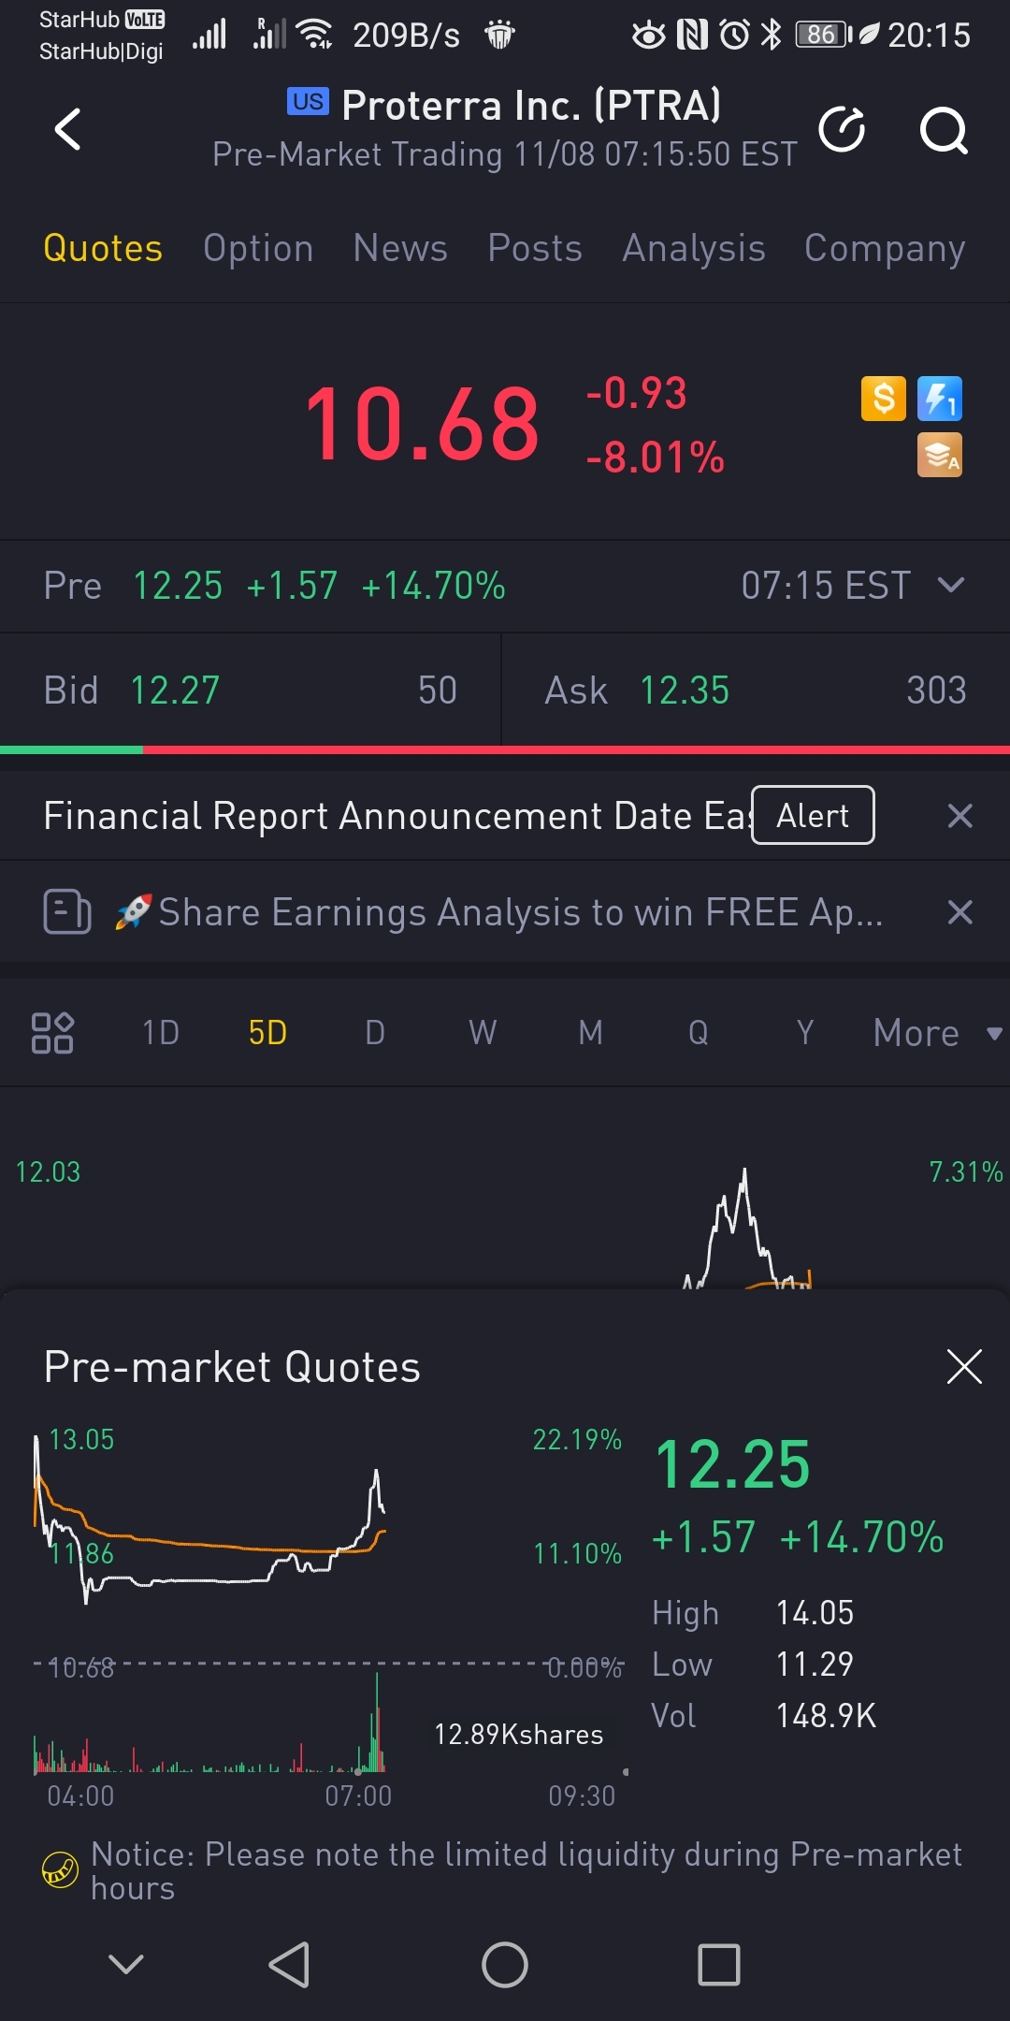Screen dimensions: 1010x2021
Task: Open the More chart periods dropdown
Action: click(x=935, y=1033)
